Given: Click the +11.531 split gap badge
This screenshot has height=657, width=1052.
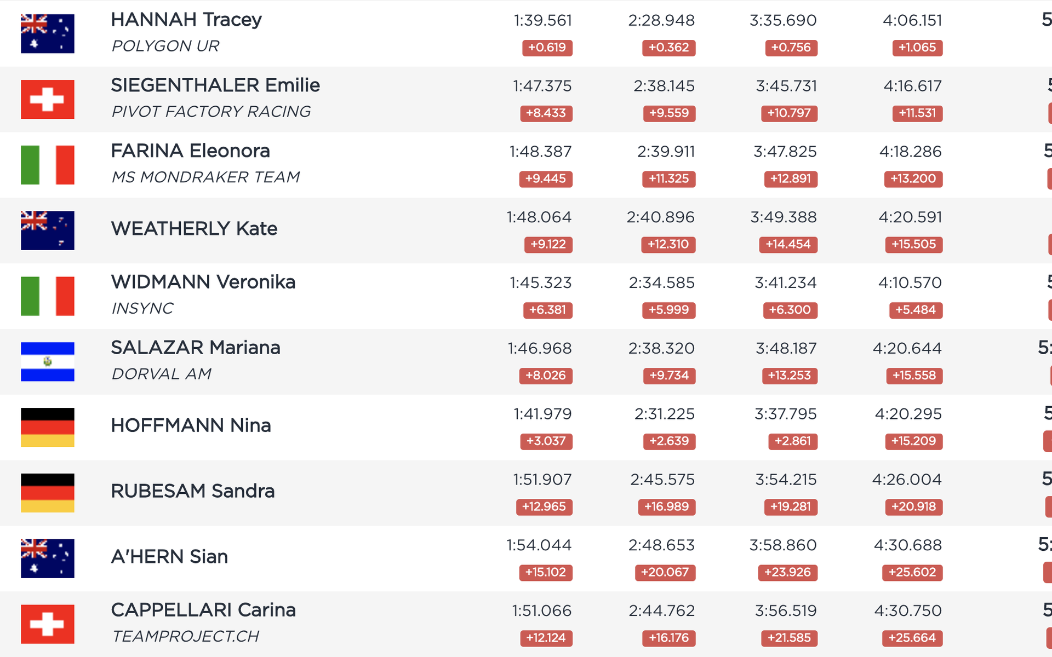Looking at the screenshot, I should point(917,113).
